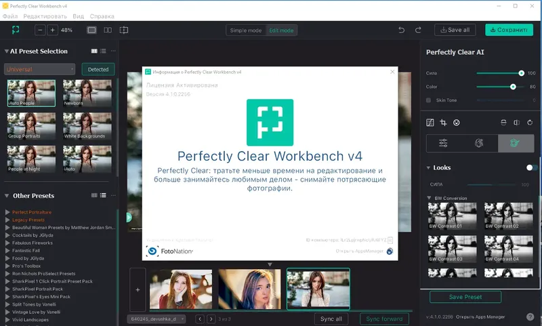Switch AI Preset Selection to list view

[x=103, y=51]
